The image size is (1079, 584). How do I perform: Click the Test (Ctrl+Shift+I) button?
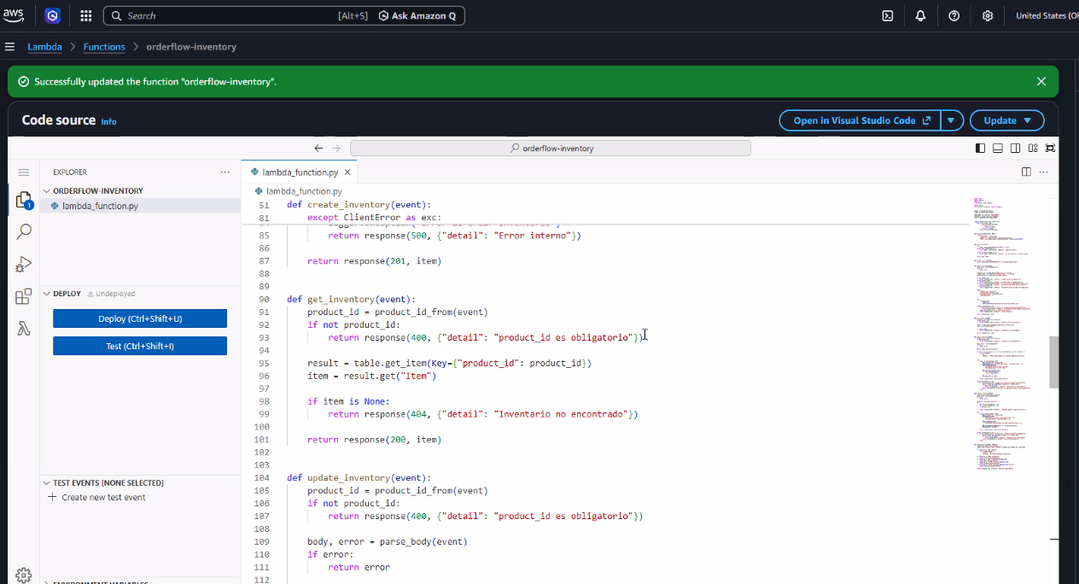[x=140, y=346]
